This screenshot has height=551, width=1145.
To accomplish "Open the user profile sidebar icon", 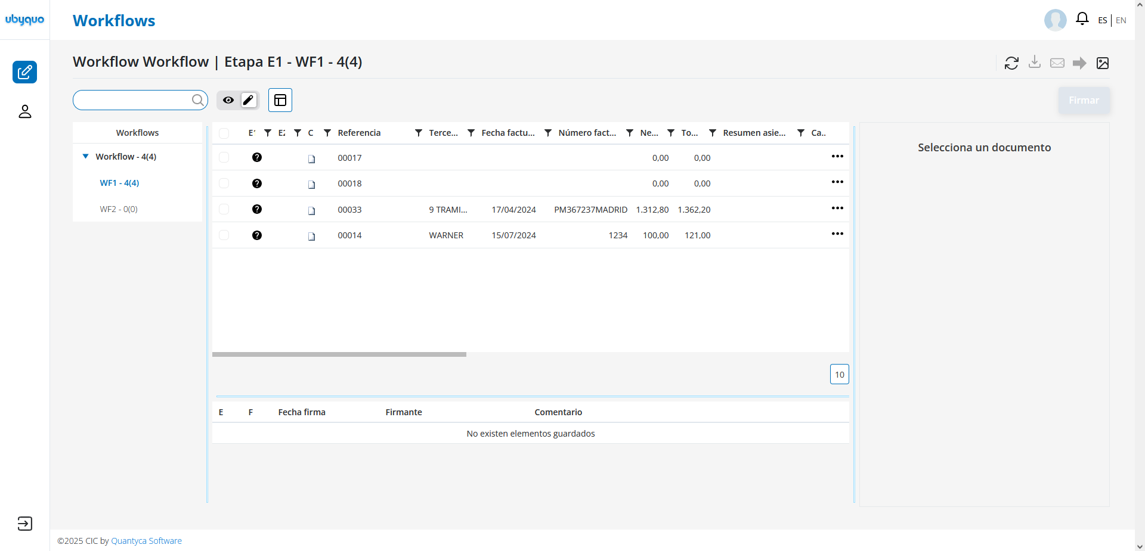I will 24,111.
